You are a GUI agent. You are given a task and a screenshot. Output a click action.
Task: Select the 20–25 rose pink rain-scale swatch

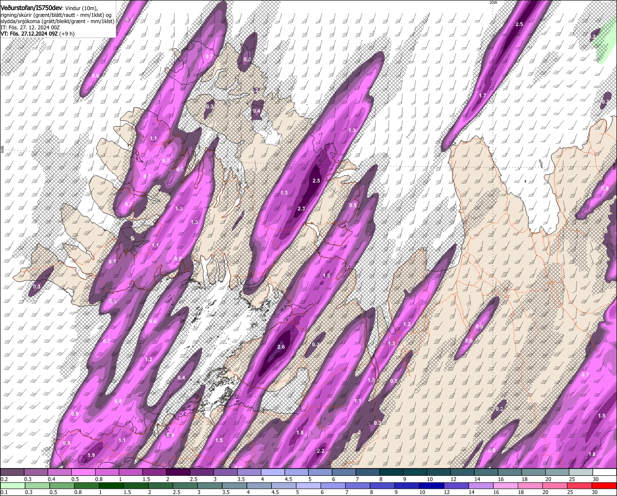(x=555, y=485)
